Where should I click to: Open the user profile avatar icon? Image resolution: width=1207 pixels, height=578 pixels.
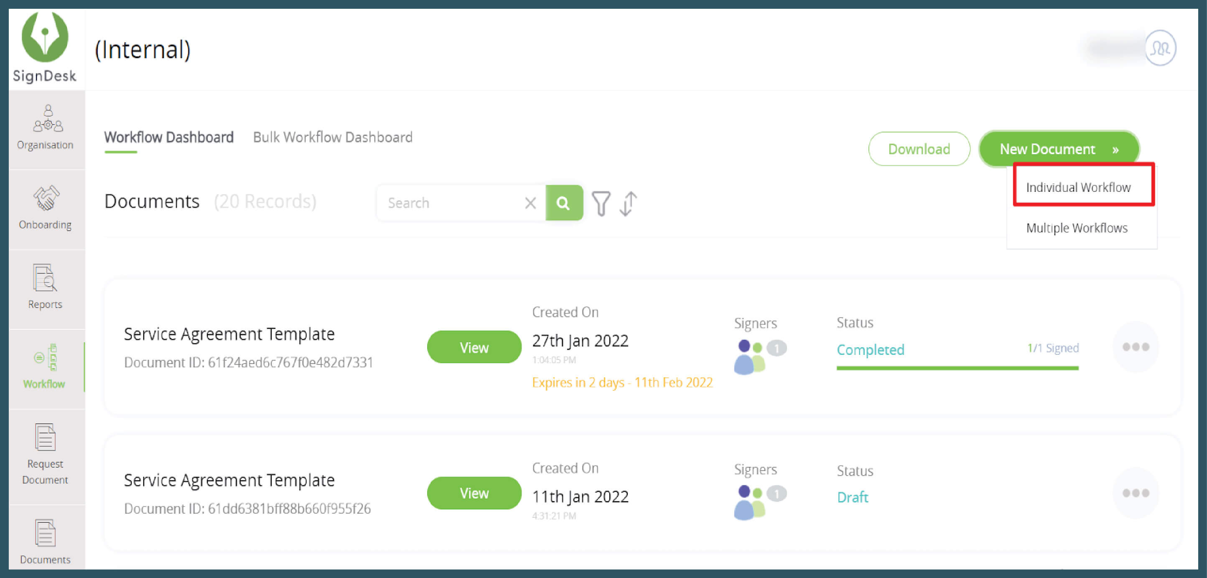click(1160, 48)
